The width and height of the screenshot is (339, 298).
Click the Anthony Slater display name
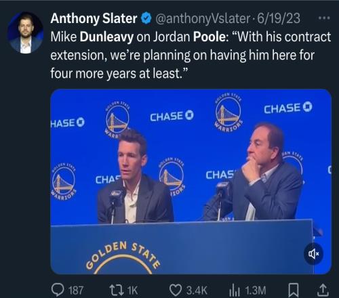click(x=94, y=18)
